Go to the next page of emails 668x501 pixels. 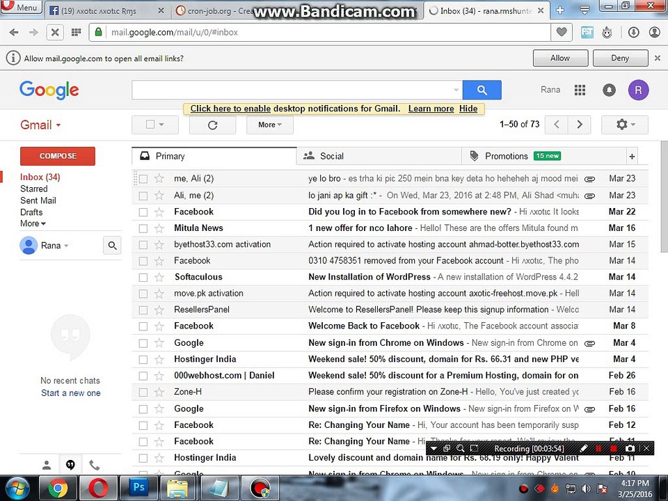click(580, 125)
